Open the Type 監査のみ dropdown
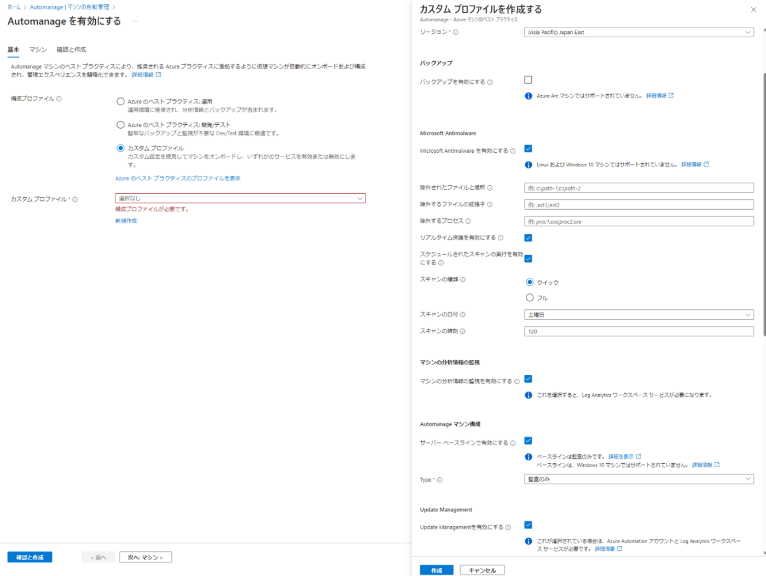This screenshot has height=576, width=766. (639, 479)
